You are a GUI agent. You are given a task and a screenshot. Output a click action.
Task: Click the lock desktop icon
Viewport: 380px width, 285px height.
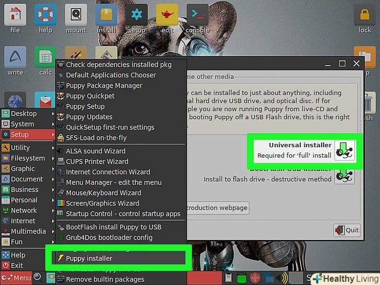pyautogui.click(x=364, y=15)
